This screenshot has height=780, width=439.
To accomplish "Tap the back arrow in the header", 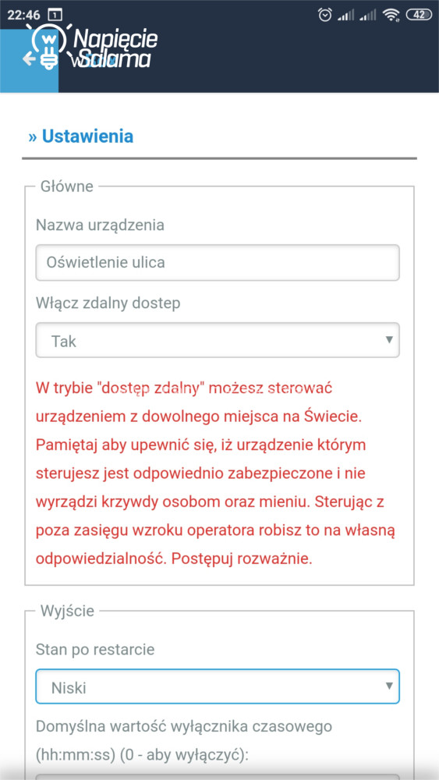I will coord(29,59).
